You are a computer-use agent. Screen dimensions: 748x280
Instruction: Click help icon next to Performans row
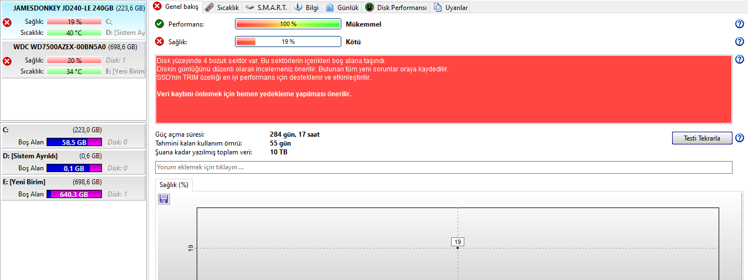click(739, 24)
